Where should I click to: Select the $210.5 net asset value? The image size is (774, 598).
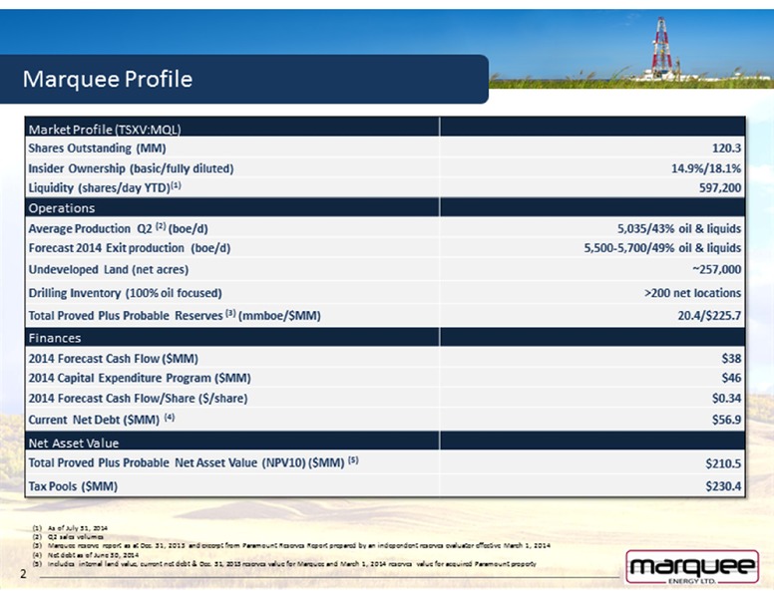pyautogui.click(x=723, y=463)
